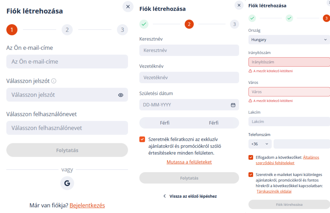Select the left Férfi gender option
Viewport: 330px width, 213px height.
coord(164,123)
